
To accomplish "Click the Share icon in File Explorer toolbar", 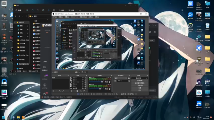I will click(x=48, y=10).
